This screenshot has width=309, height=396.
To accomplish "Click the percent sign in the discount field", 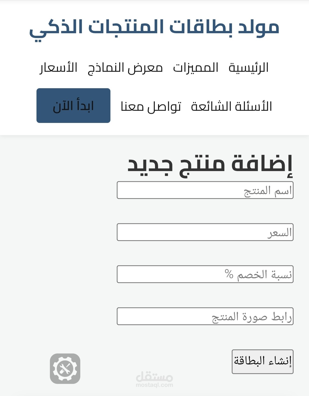I will pos(229,274).
